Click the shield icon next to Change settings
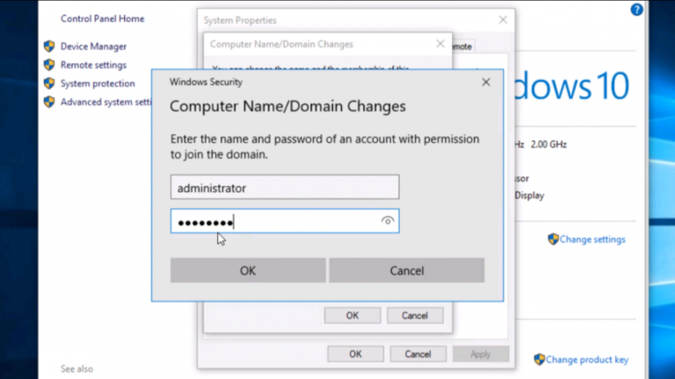675x379 pixels. click(x=553, y=239)
